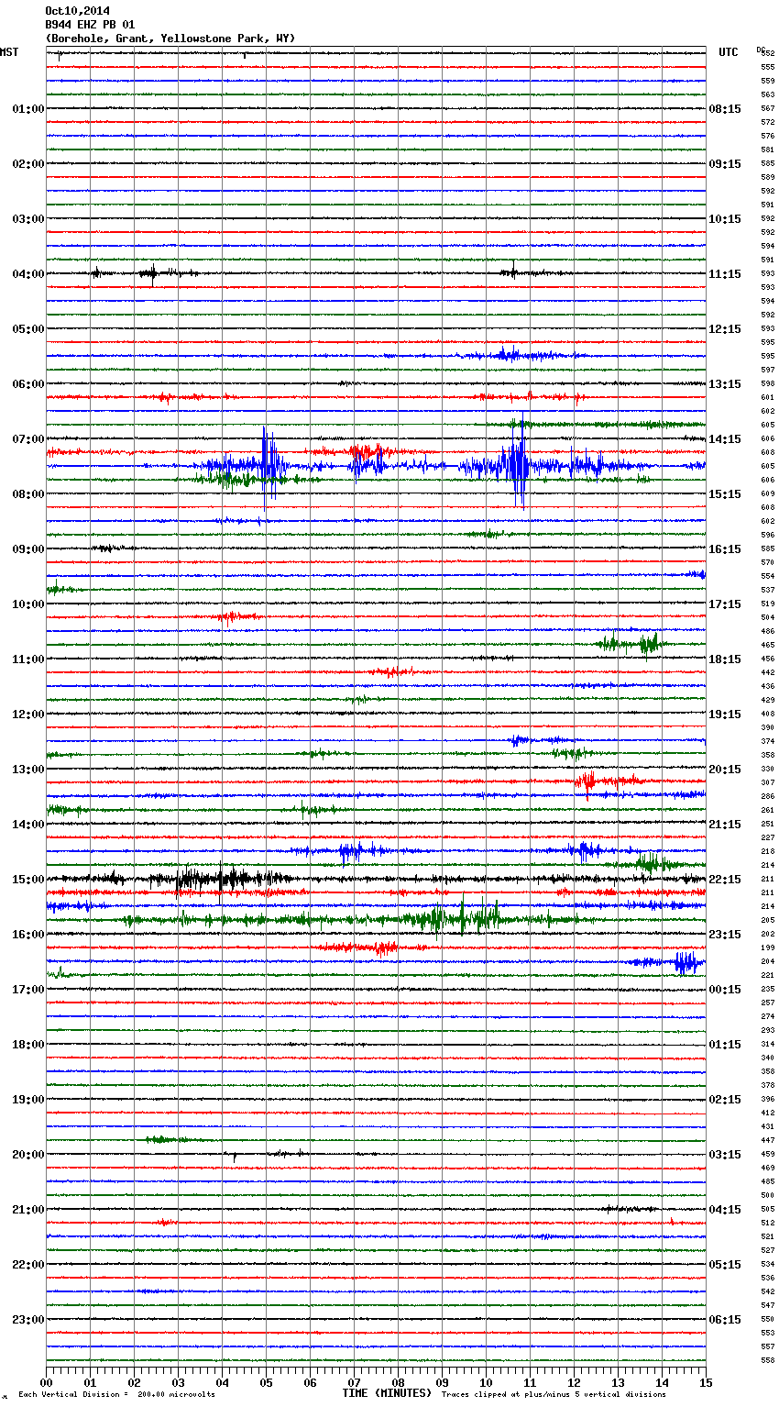This screenshot has width=779, height=1407.
Task: Click the 09:00 MST hour label
Action: pos(28,549)
